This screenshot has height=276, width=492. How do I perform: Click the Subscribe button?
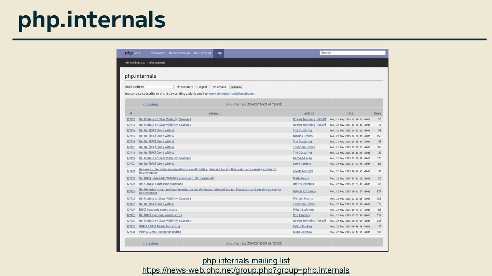tap(236, 87)
